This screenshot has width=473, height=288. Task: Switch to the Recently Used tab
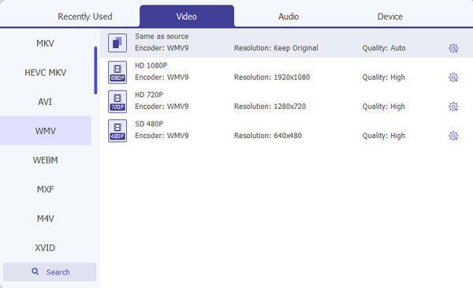85,17
